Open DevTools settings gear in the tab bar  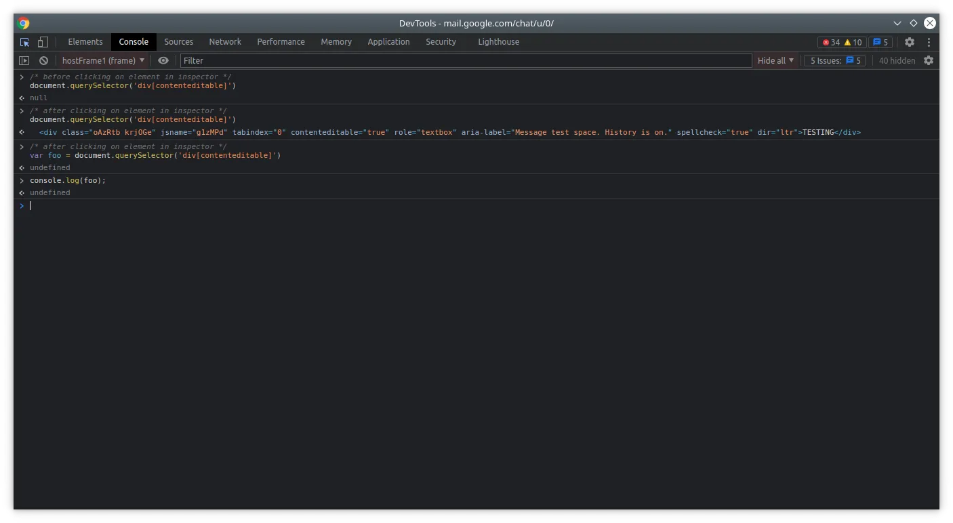click(x=910, y=42)
